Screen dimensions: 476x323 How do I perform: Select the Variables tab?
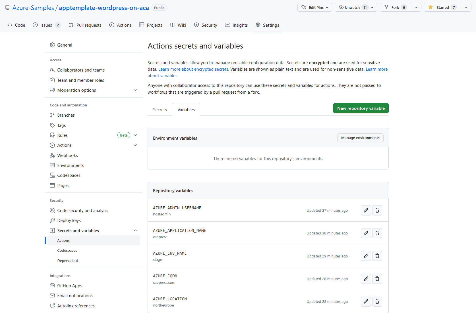(x=186, y=110)
